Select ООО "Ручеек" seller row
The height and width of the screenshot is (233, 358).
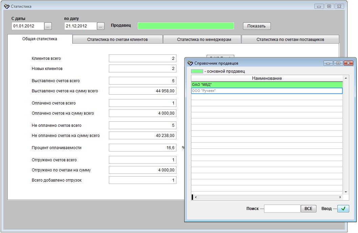point(267,91)
